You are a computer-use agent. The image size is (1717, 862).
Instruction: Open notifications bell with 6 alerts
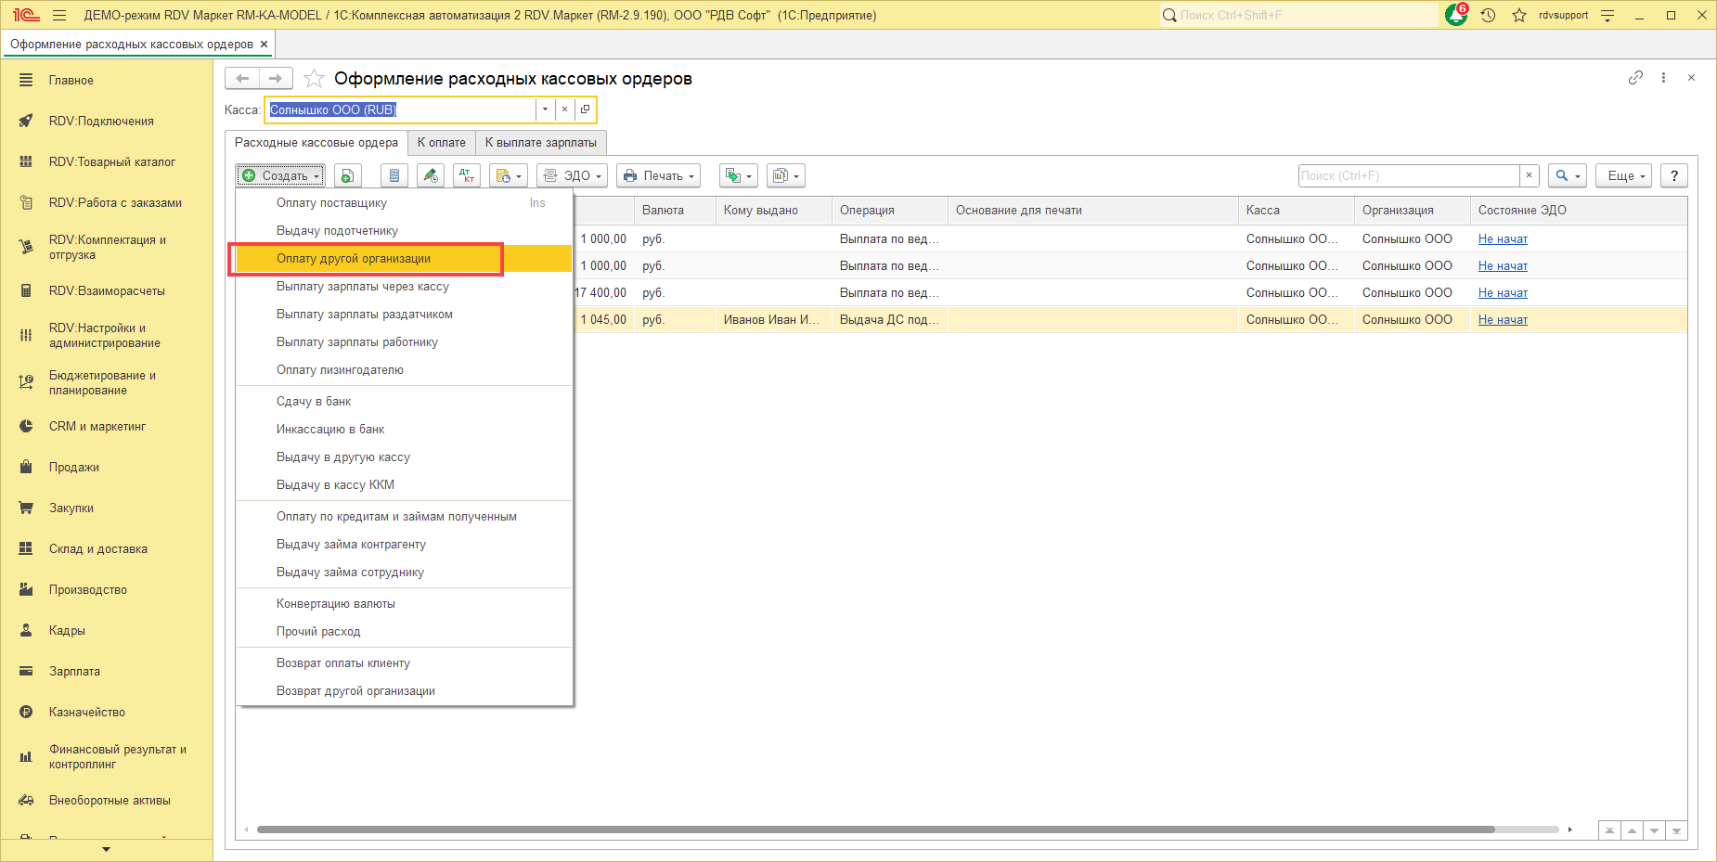[x=1455, y=15]
